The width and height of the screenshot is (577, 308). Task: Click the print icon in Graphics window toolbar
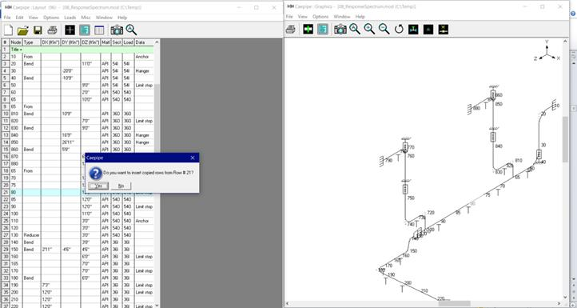pyautogui.click(x=290, y=29)
